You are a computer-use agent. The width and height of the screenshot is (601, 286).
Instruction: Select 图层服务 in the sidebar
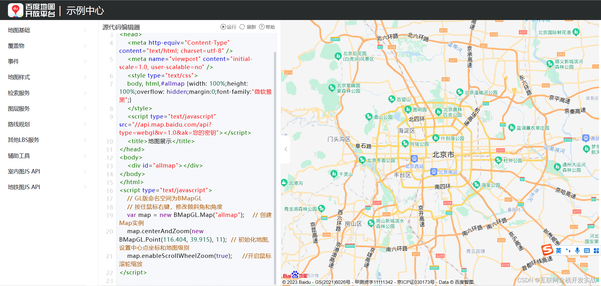click(x=19, y=108)
